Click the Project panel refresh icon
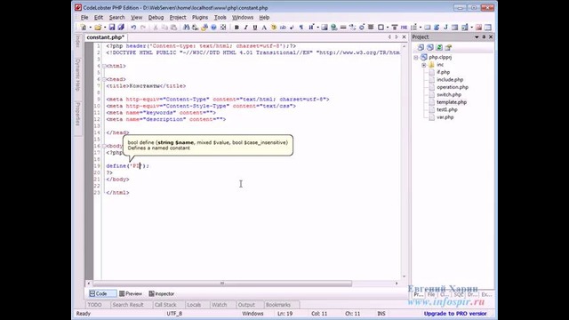The image size is (569, 320). [x=439, y=47]
